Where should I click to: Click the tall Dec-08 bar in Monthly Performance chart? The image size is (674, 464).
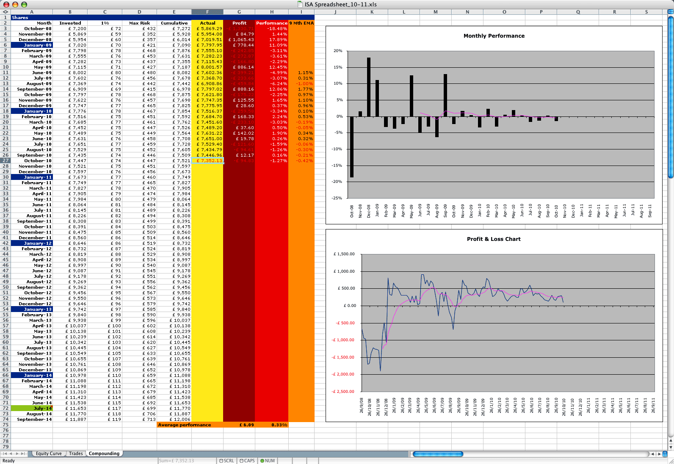(369, 87)
